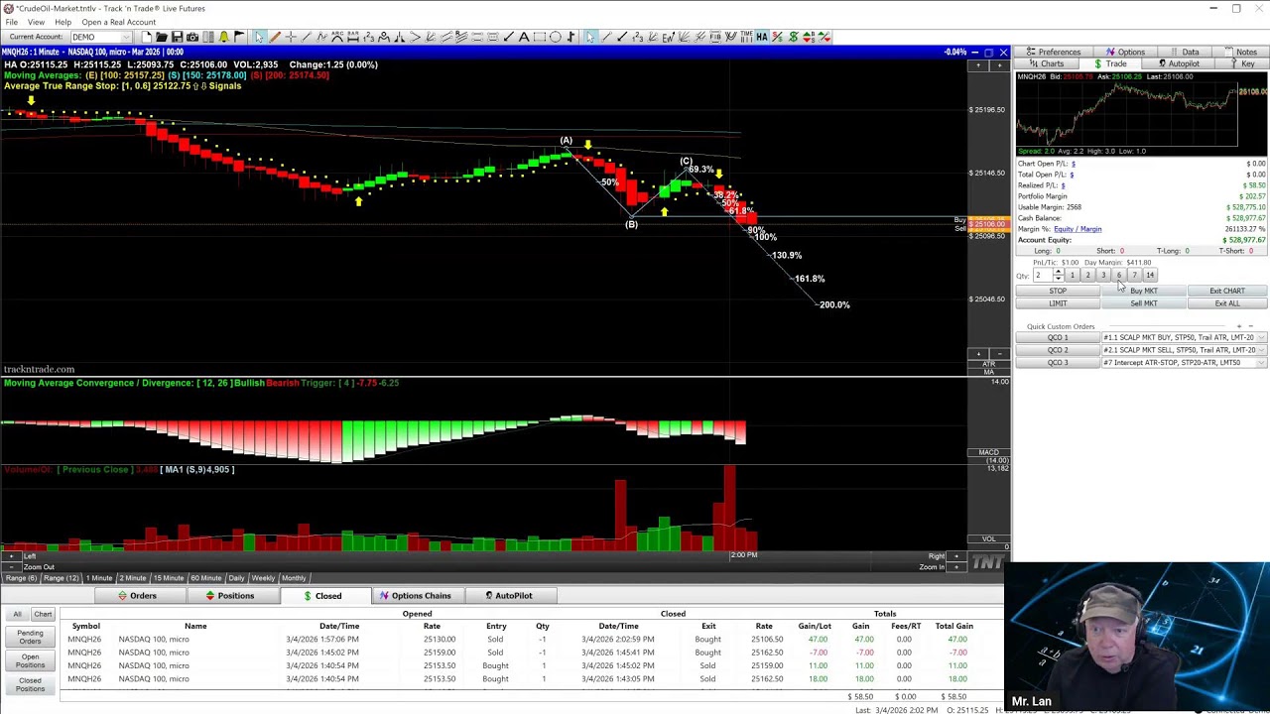The height and width of the screenshot is (714, 1270).
Task: Expand the QCO 1 order dropdown
Action: click(1261, 337)
